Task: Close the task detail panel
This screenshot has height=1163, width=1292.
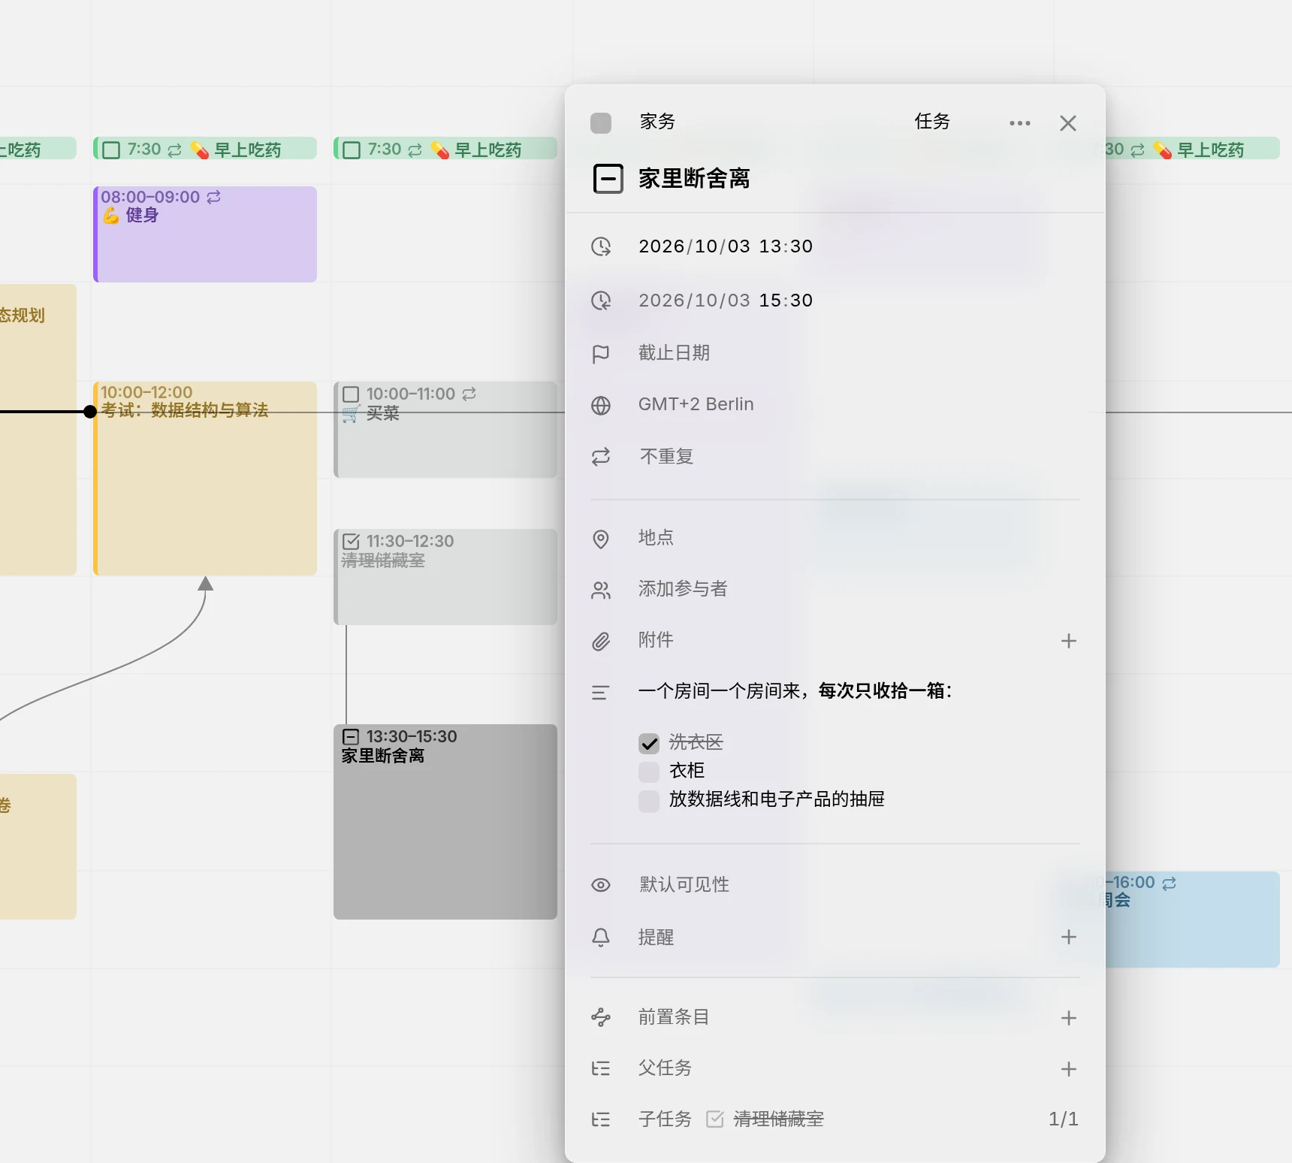Action: (1067, 123)
